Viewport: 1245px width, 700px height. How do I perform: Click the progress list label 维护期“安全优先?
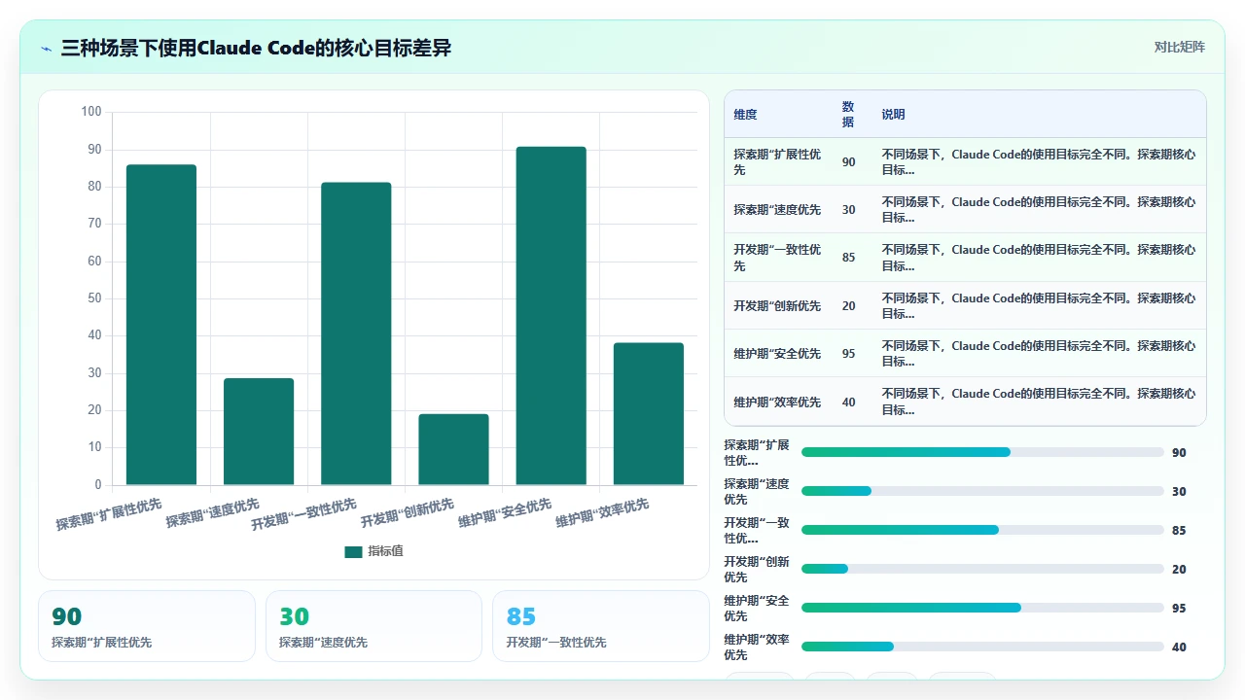coord(757,609)
